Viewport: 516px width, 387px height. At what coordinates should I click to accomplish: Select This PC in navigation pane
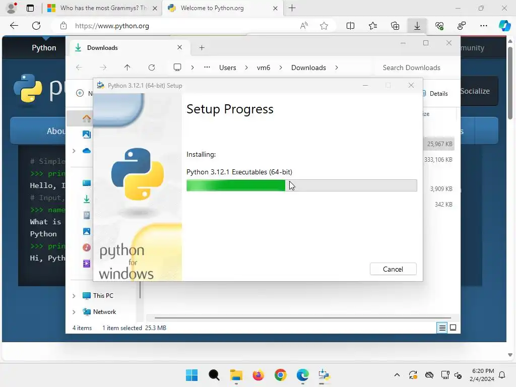(x=103, y=295)
